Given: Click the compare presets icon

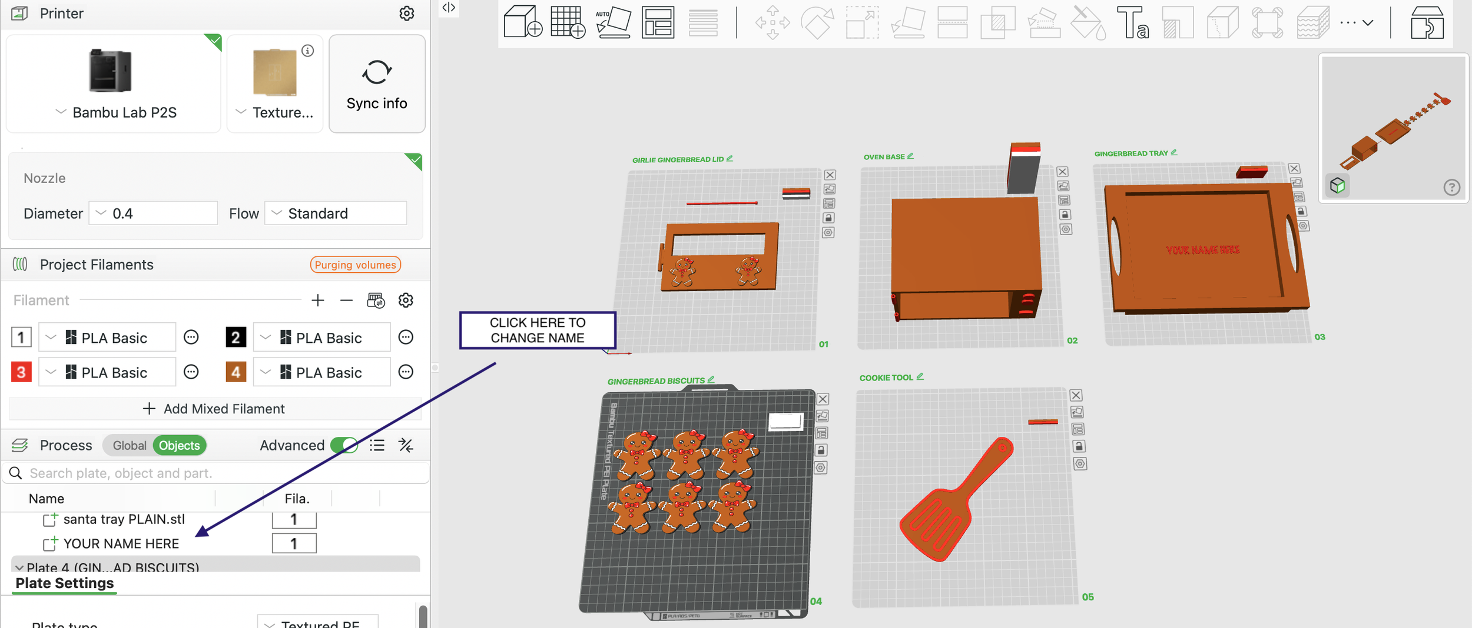Looking at the screenshot, I should [406, 445].
